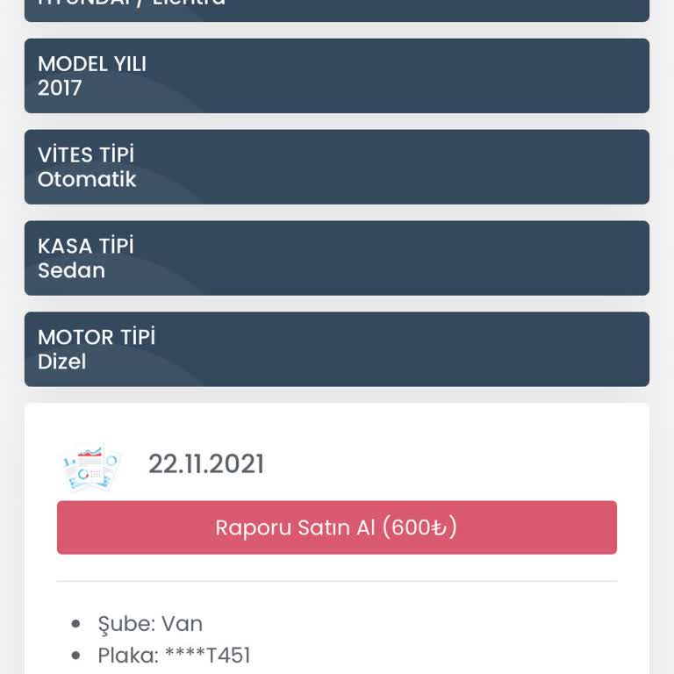Tap the partially visible Hyundai Elantra card

click(337, 9)
